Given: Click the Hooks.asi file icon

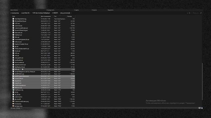Looking at the screenshot, I should [13, 51].
